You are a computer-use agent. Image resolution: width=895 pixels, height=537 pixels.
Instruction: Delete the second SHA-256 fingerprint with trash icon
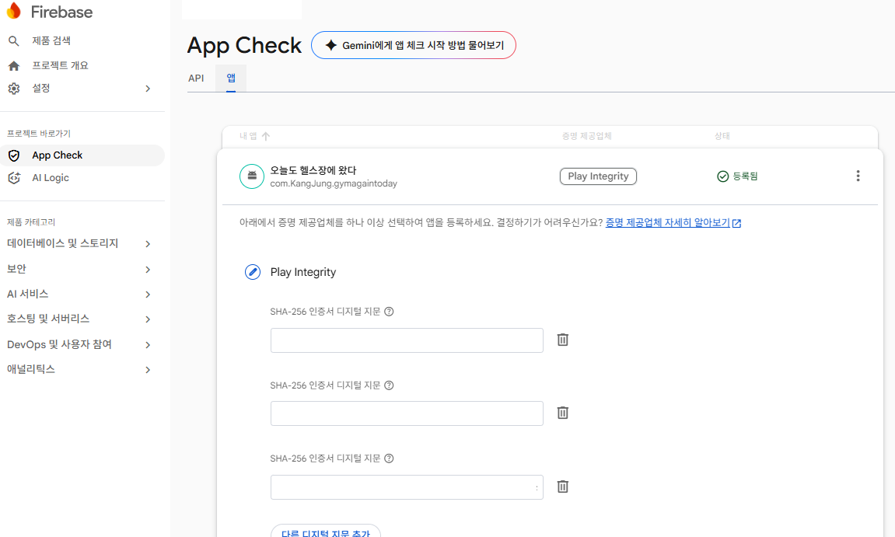(x=563, y=413)
